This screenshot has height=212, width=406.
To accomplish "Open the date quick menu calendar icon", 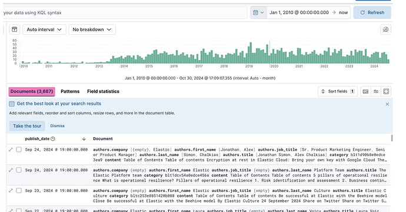I will pyautogui.click(x=258, y=12).
